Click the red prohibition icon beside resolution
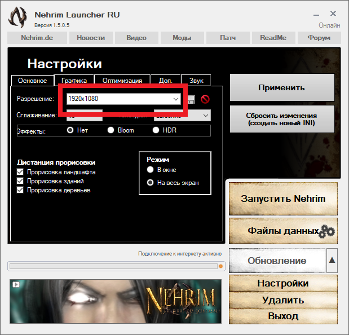This screenshot has width=349, height=335. click(205, 99)
